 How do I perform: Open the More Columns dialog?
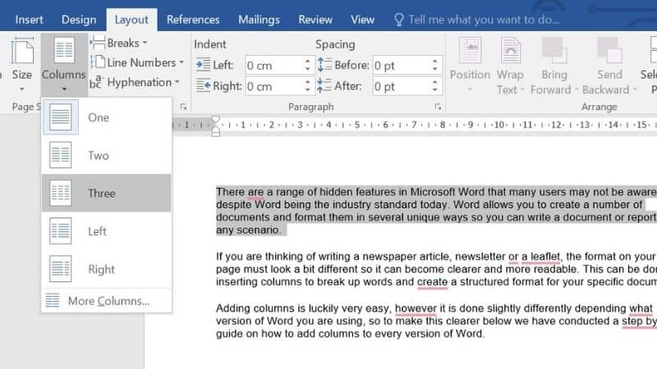(106, 301)
